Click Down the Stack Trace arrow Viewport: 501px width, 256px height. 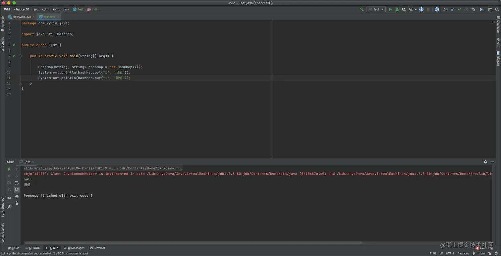coord(17,176)
